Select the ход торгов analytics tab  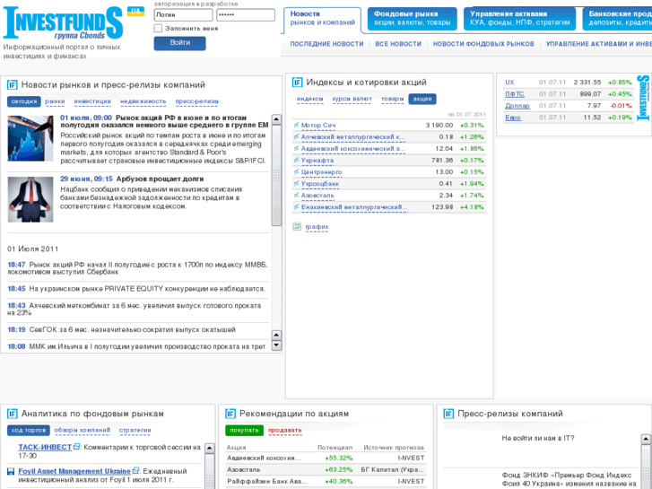tap(29, 430)
